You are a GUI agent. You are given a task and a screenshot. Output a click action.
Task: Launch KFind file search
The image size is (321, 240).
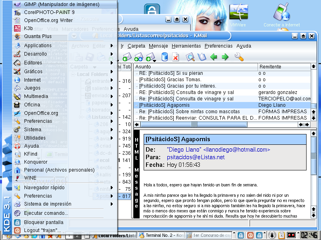[x=65, y=154]
